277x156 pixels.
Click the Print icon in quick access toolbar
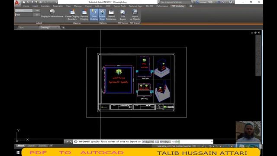[40, 2]
